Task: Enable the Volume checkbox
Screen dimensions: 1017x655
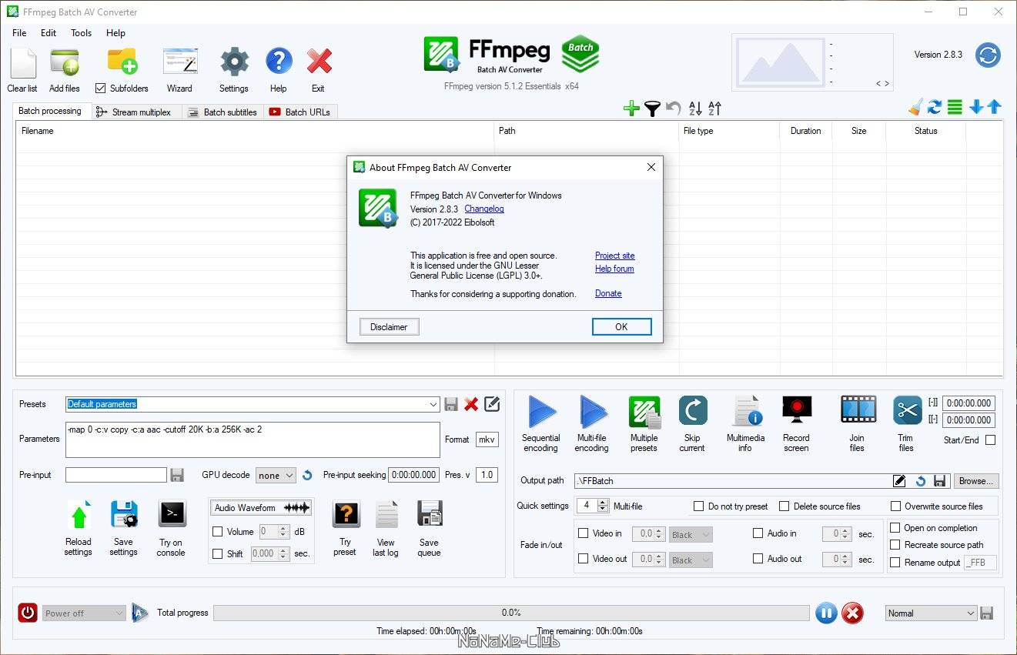Action: (218, 531)
